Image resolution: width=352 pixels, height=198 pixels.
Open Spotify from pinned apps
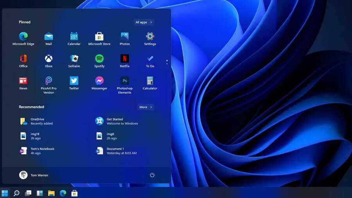click(x=99, y=61)
